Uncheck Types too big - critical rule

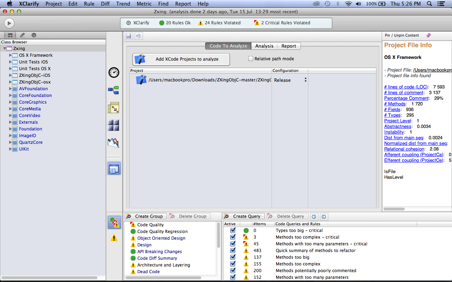233,230
